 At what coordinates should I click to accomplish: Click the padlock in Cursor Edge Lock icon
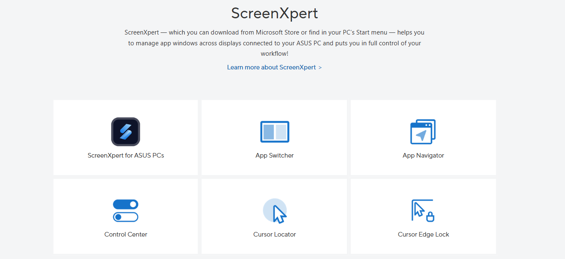pos(430,217)
